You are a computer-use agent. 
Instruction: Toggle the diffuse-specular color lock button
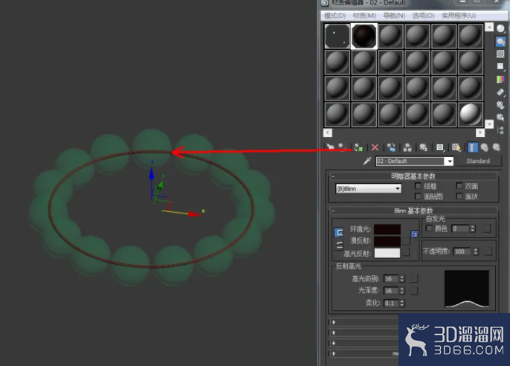(x=339, y=245)
